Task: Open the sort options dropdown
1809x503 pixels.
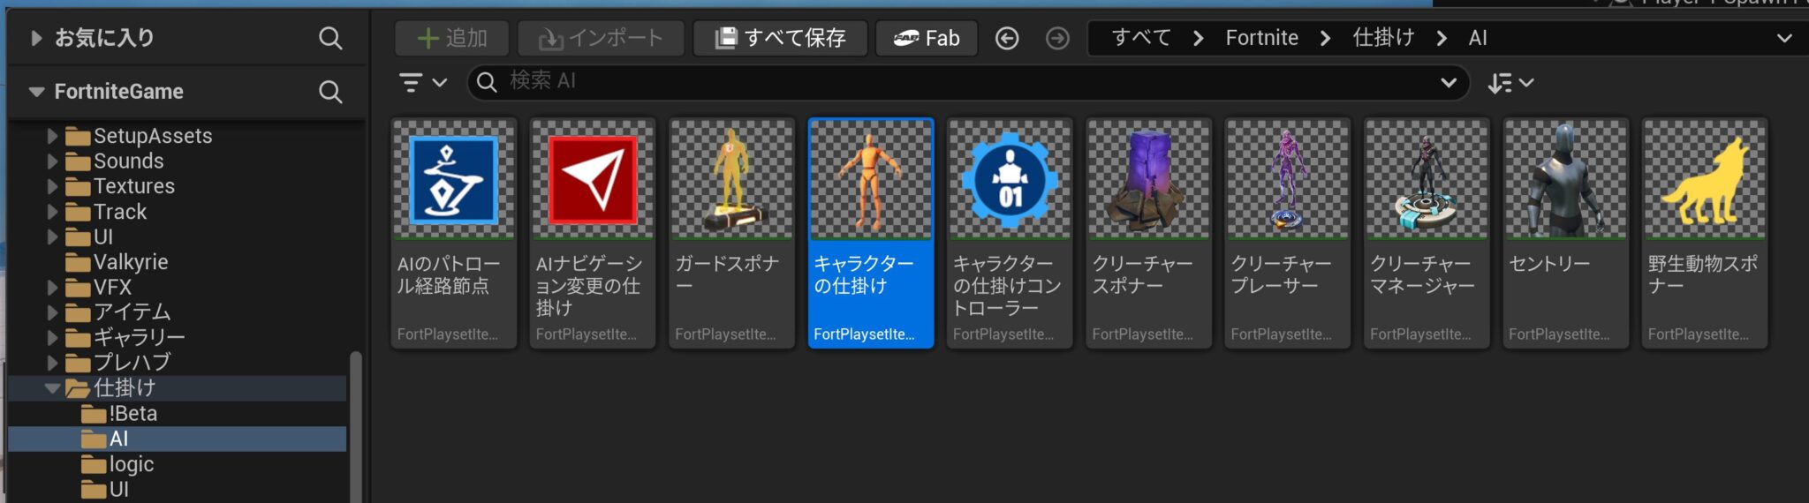Action: click(1510, 83)
